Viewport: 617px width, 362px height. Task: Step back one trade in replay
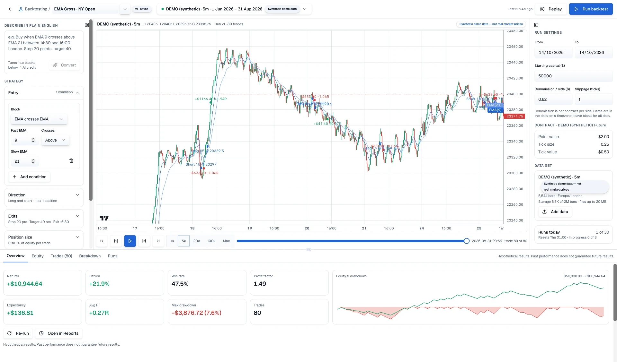pyautogui.click(x=116, y=241)
